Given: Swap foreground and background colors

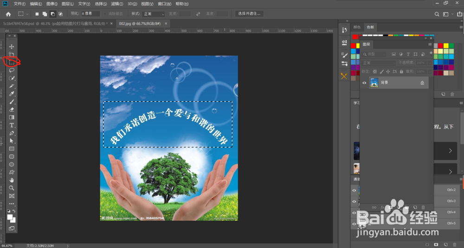Looking at the screenshot, I should click(x=14, y=211).
